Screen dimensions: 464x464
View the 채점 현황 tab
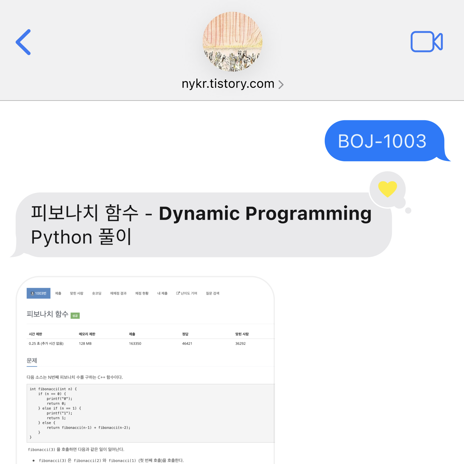(x=142, y=293)
